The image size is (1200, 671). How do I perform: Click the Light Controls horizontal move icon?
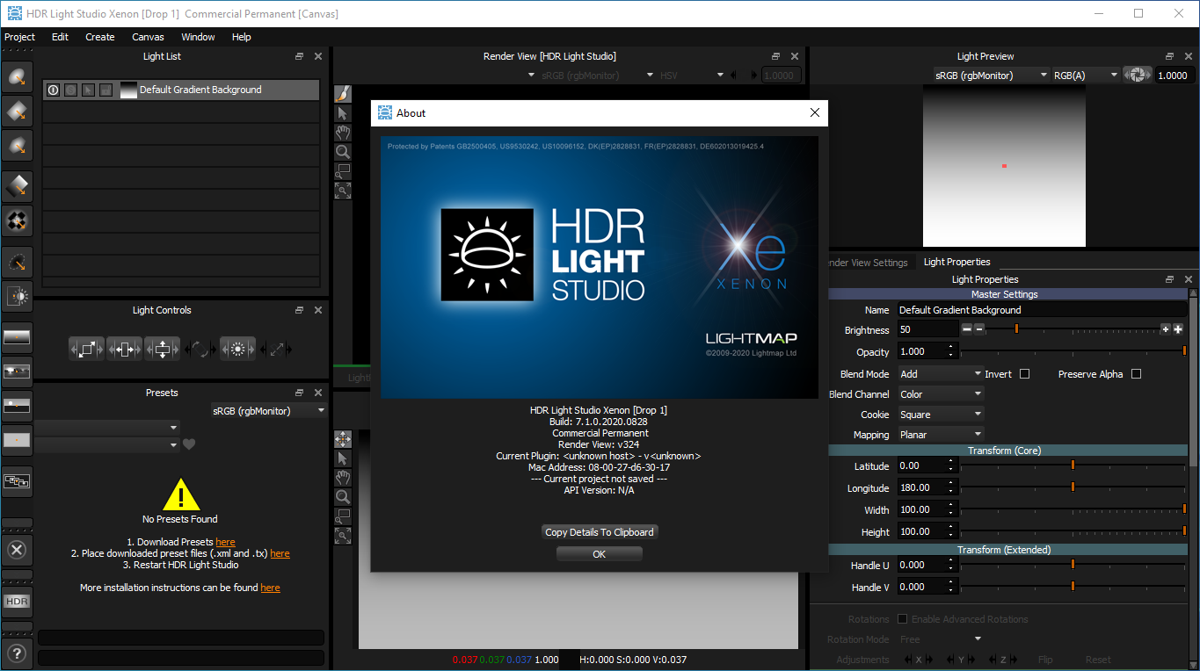[124, 349]
